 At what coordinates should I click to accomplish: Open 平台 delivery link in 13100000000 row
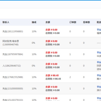[99, 87]
